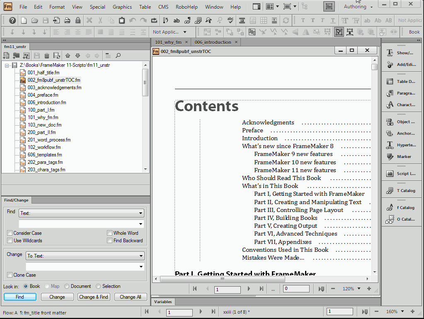Image resolution: width=424 pixels, height=319 pixels.
Task: Create a new document with toolbar icon
Action: pyautogui.click(x=24, y=20)
